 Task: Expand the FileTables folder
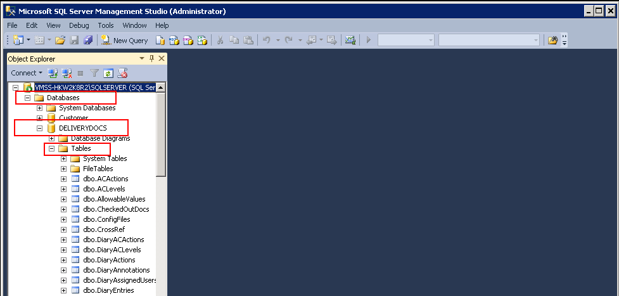(x=63, y=169)
